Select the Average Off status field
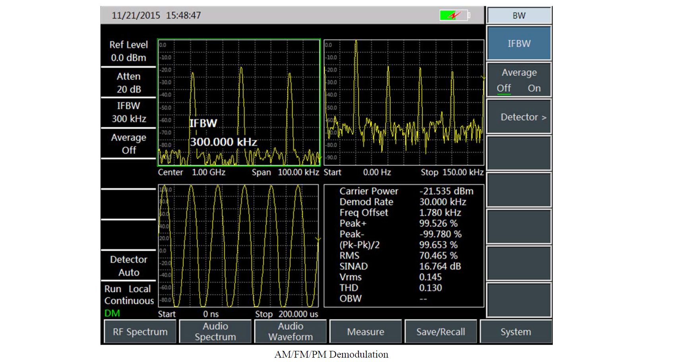Screen dimensions: 676x362 (128, 144)
